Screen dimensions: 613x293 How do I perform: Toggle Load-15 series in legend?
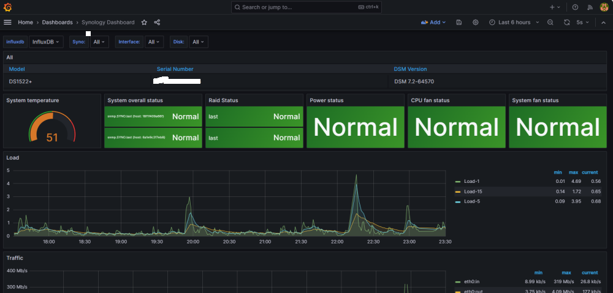pos(473,191)
